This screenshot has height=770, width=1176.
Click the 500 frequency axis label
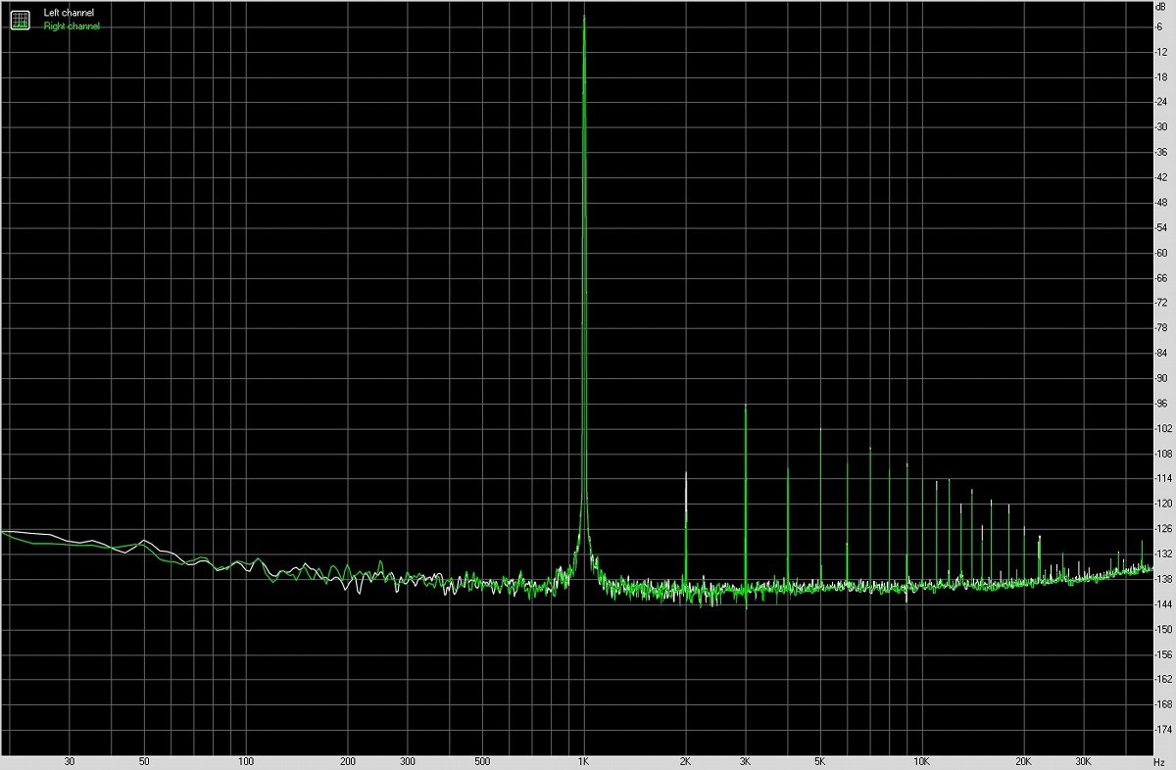pyautogui.click(x=482, y=761)
